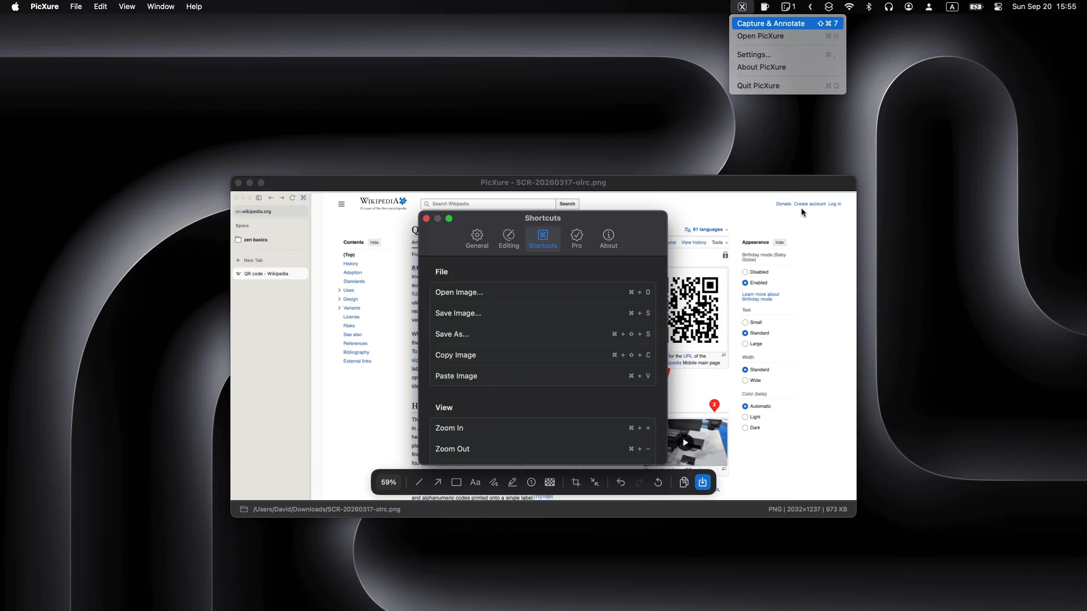The image size is (1087, 611).
Task: Open the General settings tab
Action: pyautogui.click(x=477, y=239)
